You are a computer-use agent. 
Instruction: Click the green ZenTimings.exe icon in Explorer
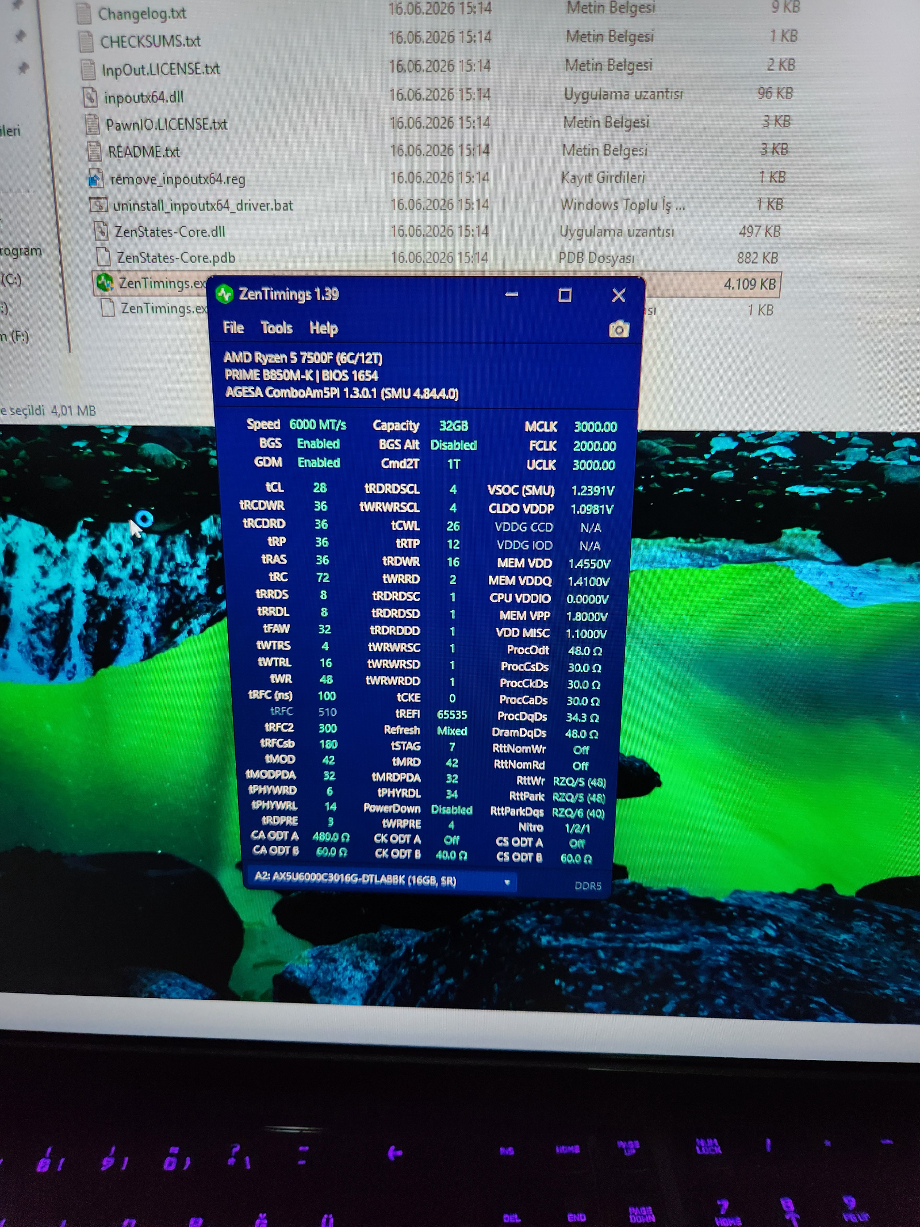[104, 283]
